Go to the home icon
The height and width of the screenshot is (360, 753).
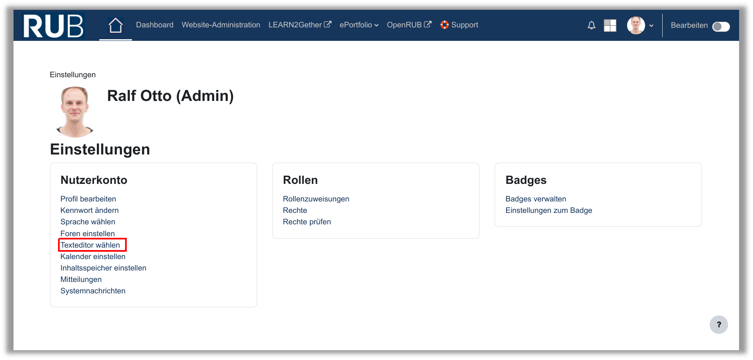[115, 25]
